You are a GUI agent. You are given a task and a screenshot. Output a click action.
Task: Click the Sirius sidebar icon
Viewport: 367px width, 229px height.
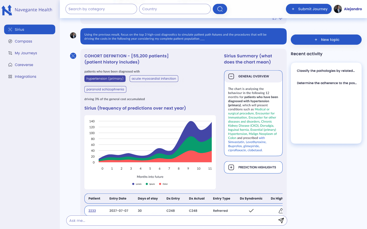tap(10, 29)
